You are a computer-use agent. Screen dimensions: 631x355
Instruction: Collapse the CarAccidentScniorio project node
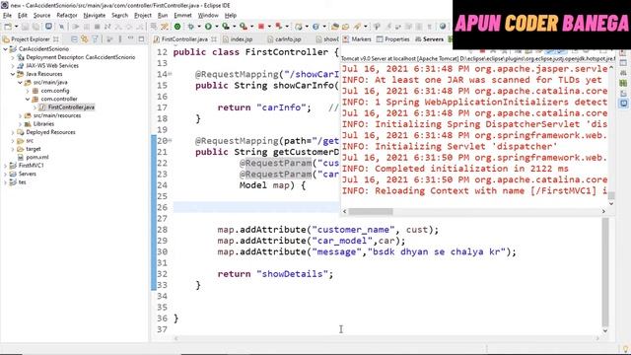click(x=5, y=48)
